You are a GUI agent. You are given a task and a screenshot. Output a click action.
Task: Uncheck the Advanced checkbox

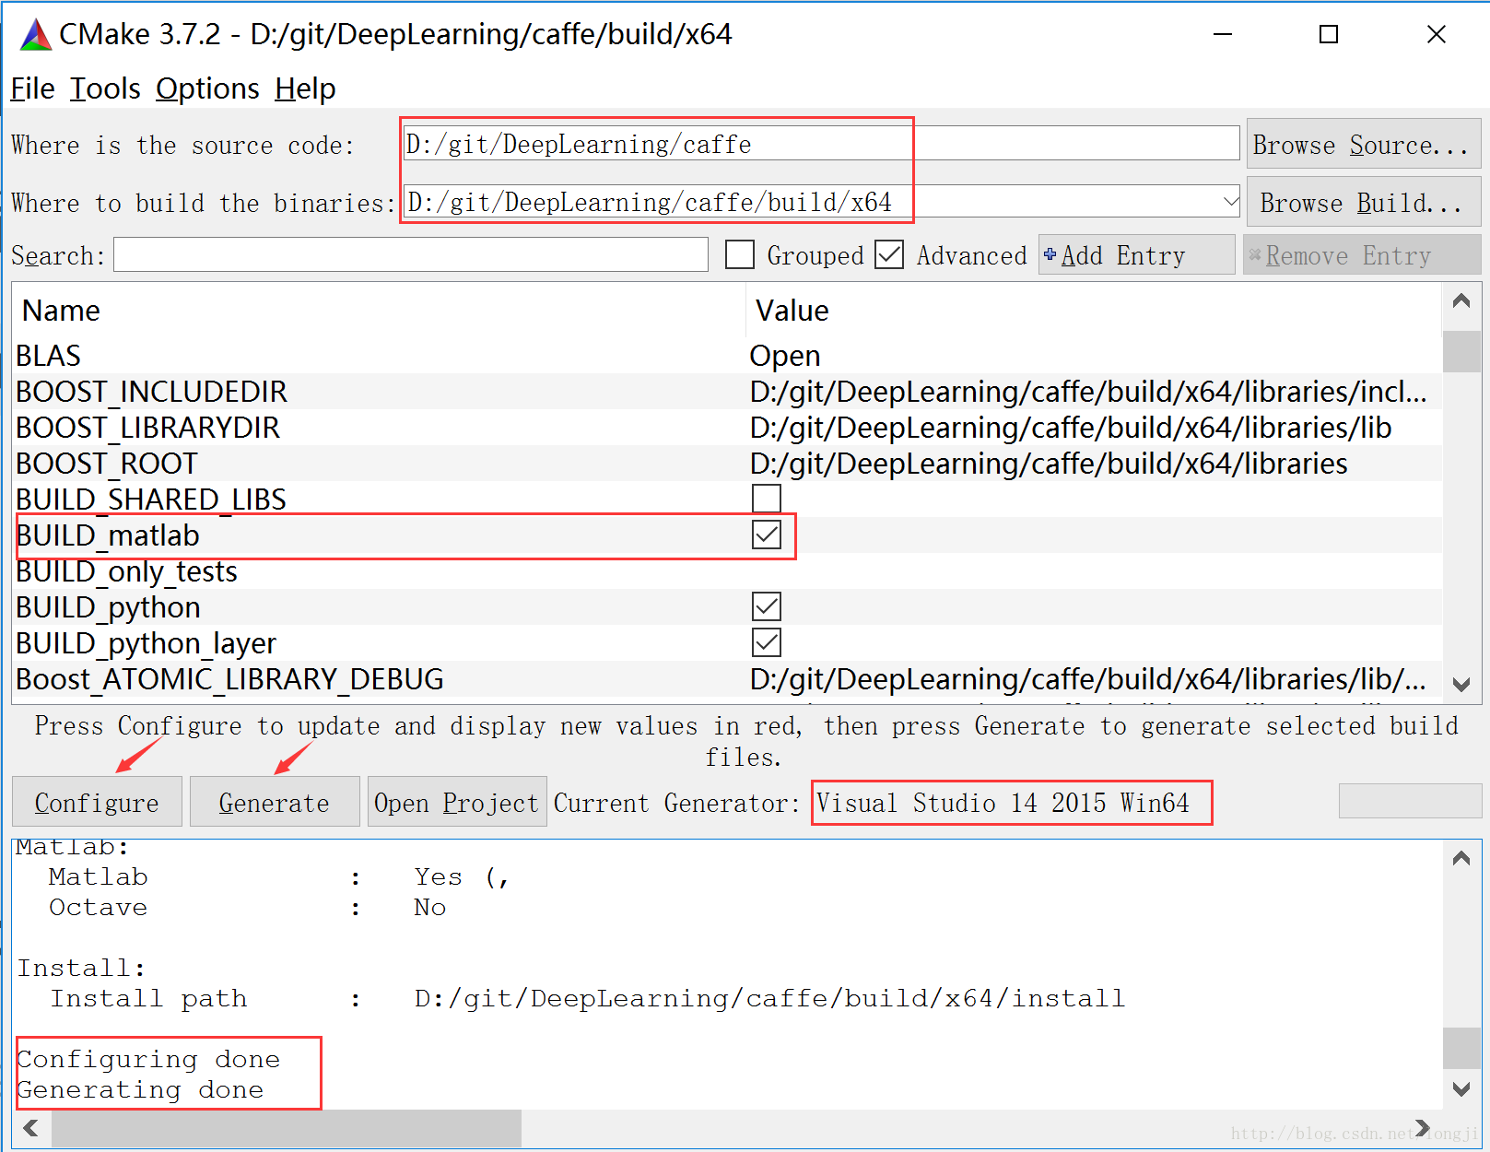coord(889,255)
